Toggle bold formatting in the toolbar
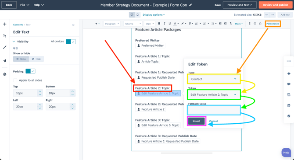This screenshot has width=294, height=160. pyautogui.click(x=159, y=24)
